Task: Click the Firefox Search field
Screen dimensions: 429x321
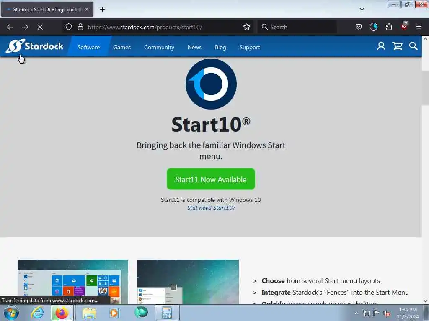Action: click(x=297, y=27)
